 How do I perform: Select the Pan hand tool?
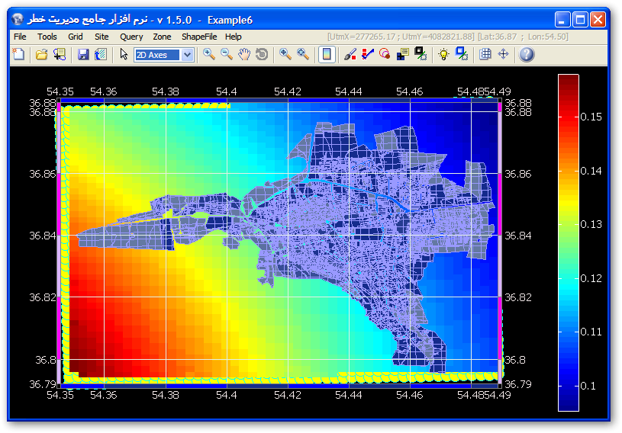coord(244,54)
